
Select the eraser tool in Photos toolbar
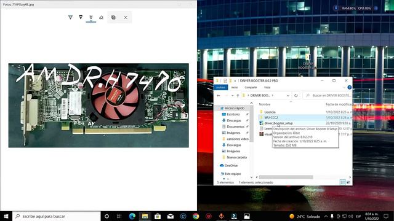(x=101, y=17)
